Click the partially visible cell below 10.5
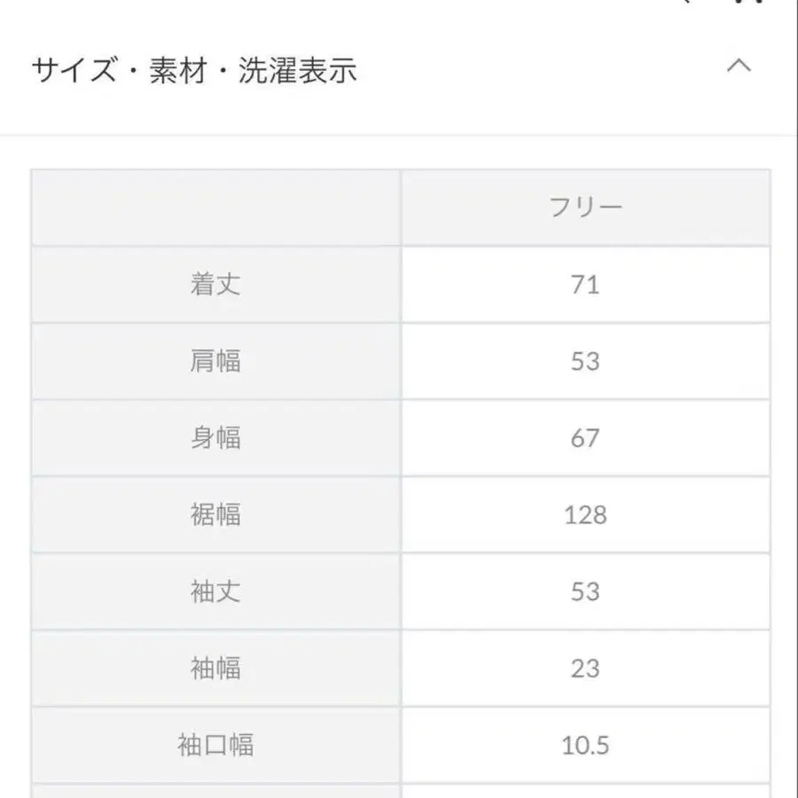The width and height of the screenshot is (798, 798). (585, 791)
